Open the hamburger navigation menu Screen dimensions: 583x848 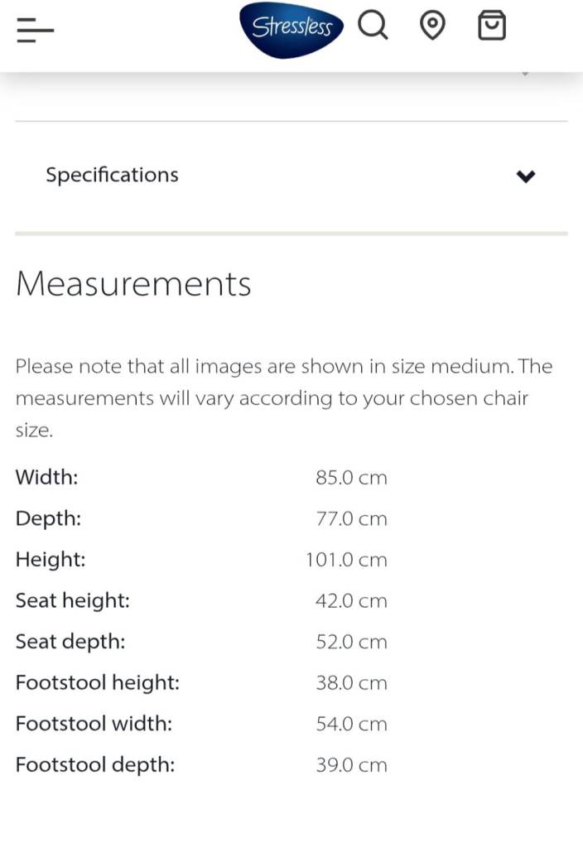(x=35, y=31)
